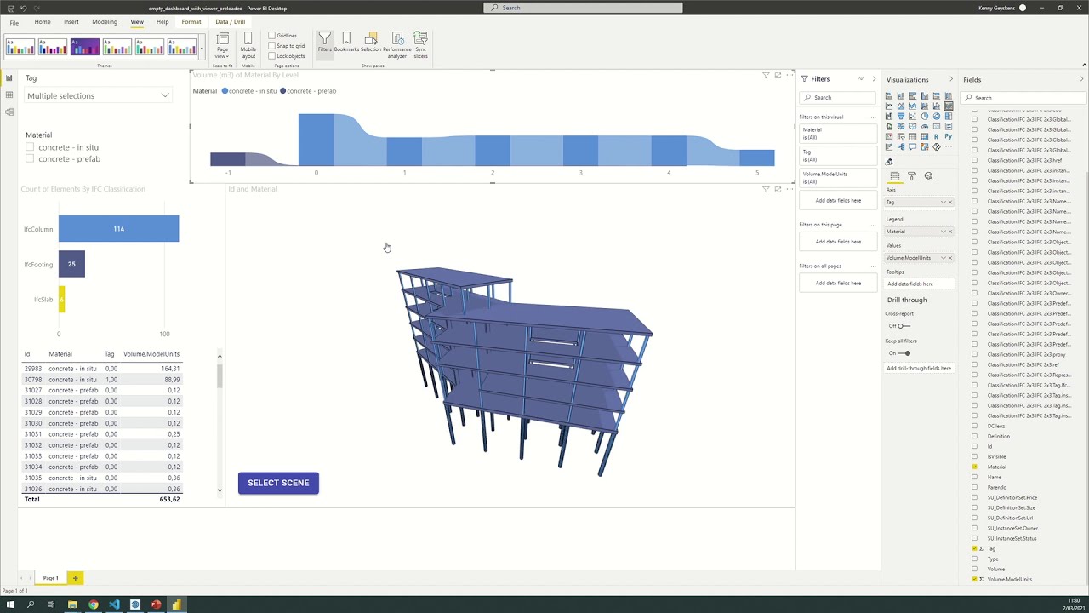Collapse the Fields pane chevron
Viewport: 1089px width, 613px height.
pyautogui.click(x=1081, y=79)
